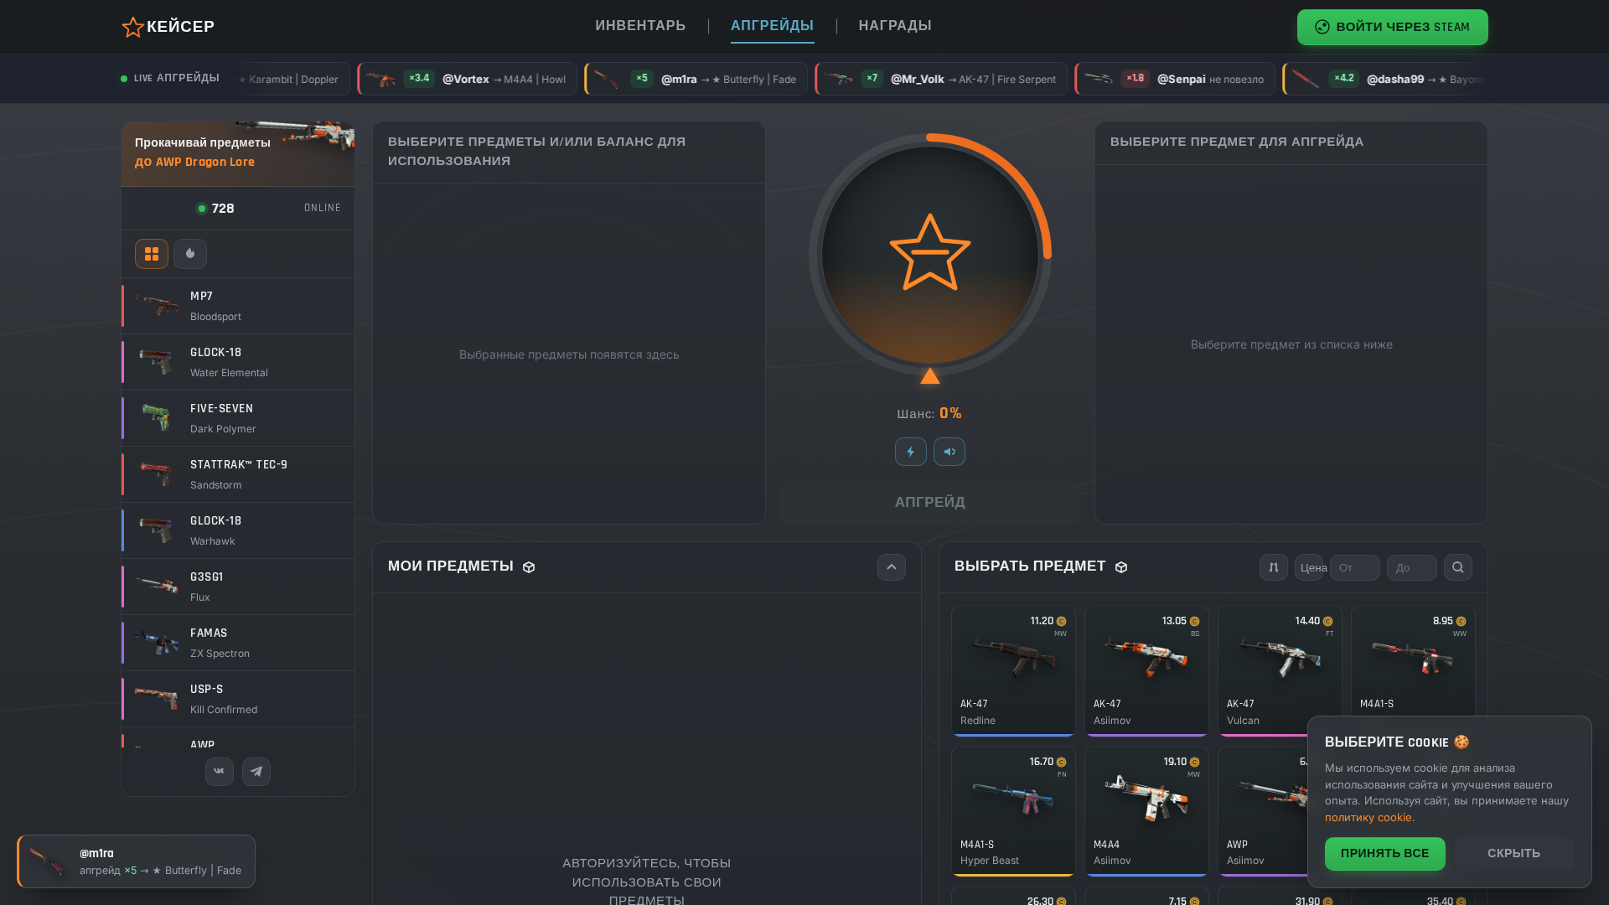Image resolution: width=1609 pixels, height=905 pixels.
Task: Click the cookie emoji icon in banner
Action: coord(1462,742)
